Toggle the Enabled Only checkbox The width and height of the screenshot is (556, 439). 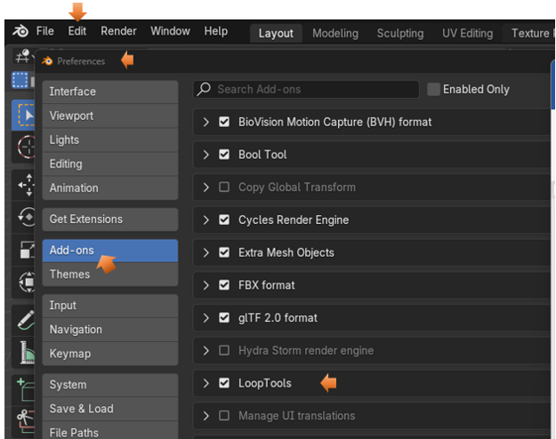pos(434,89)
